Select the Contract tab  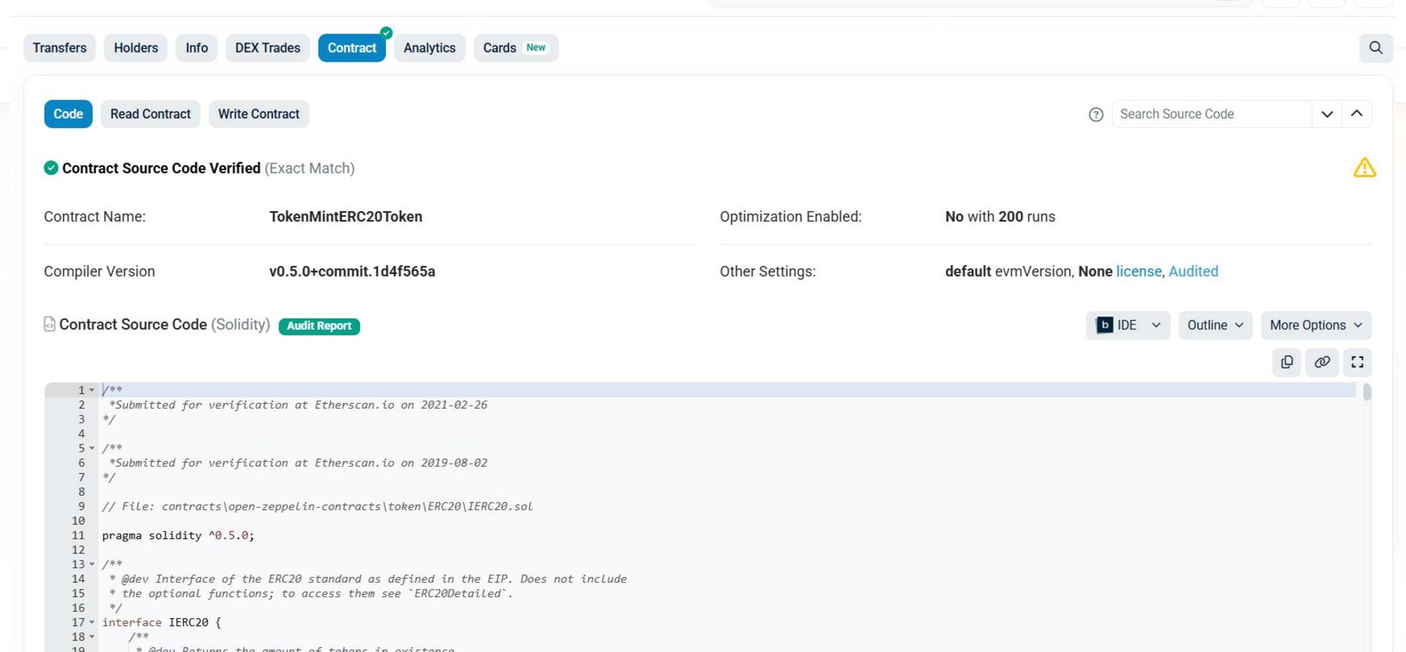pos(351,48)
